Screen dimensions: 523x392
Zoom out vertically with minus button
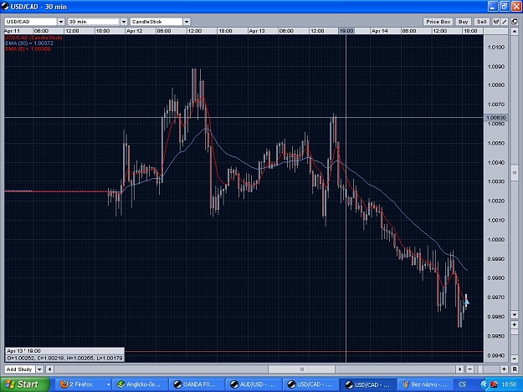click(514, 359)
